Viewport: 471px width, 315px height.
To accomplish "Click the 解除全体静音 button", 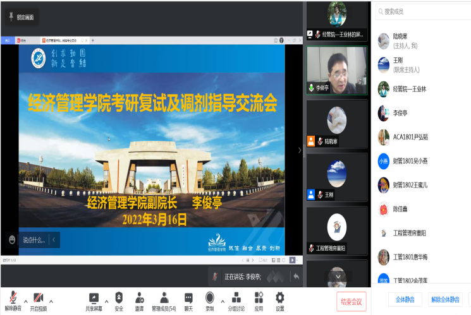I will point(446,299).
